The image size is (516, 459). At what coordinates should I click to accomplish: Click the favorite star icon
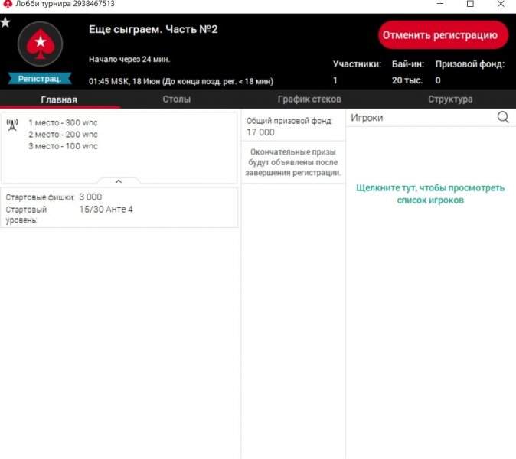point(6,22)
